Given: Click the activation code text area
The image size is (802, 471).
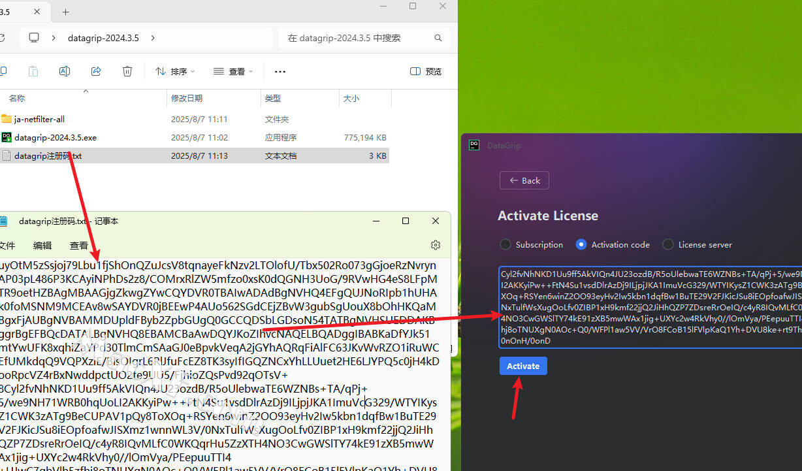Looking at the screenshot, I should tap(650, 307).
